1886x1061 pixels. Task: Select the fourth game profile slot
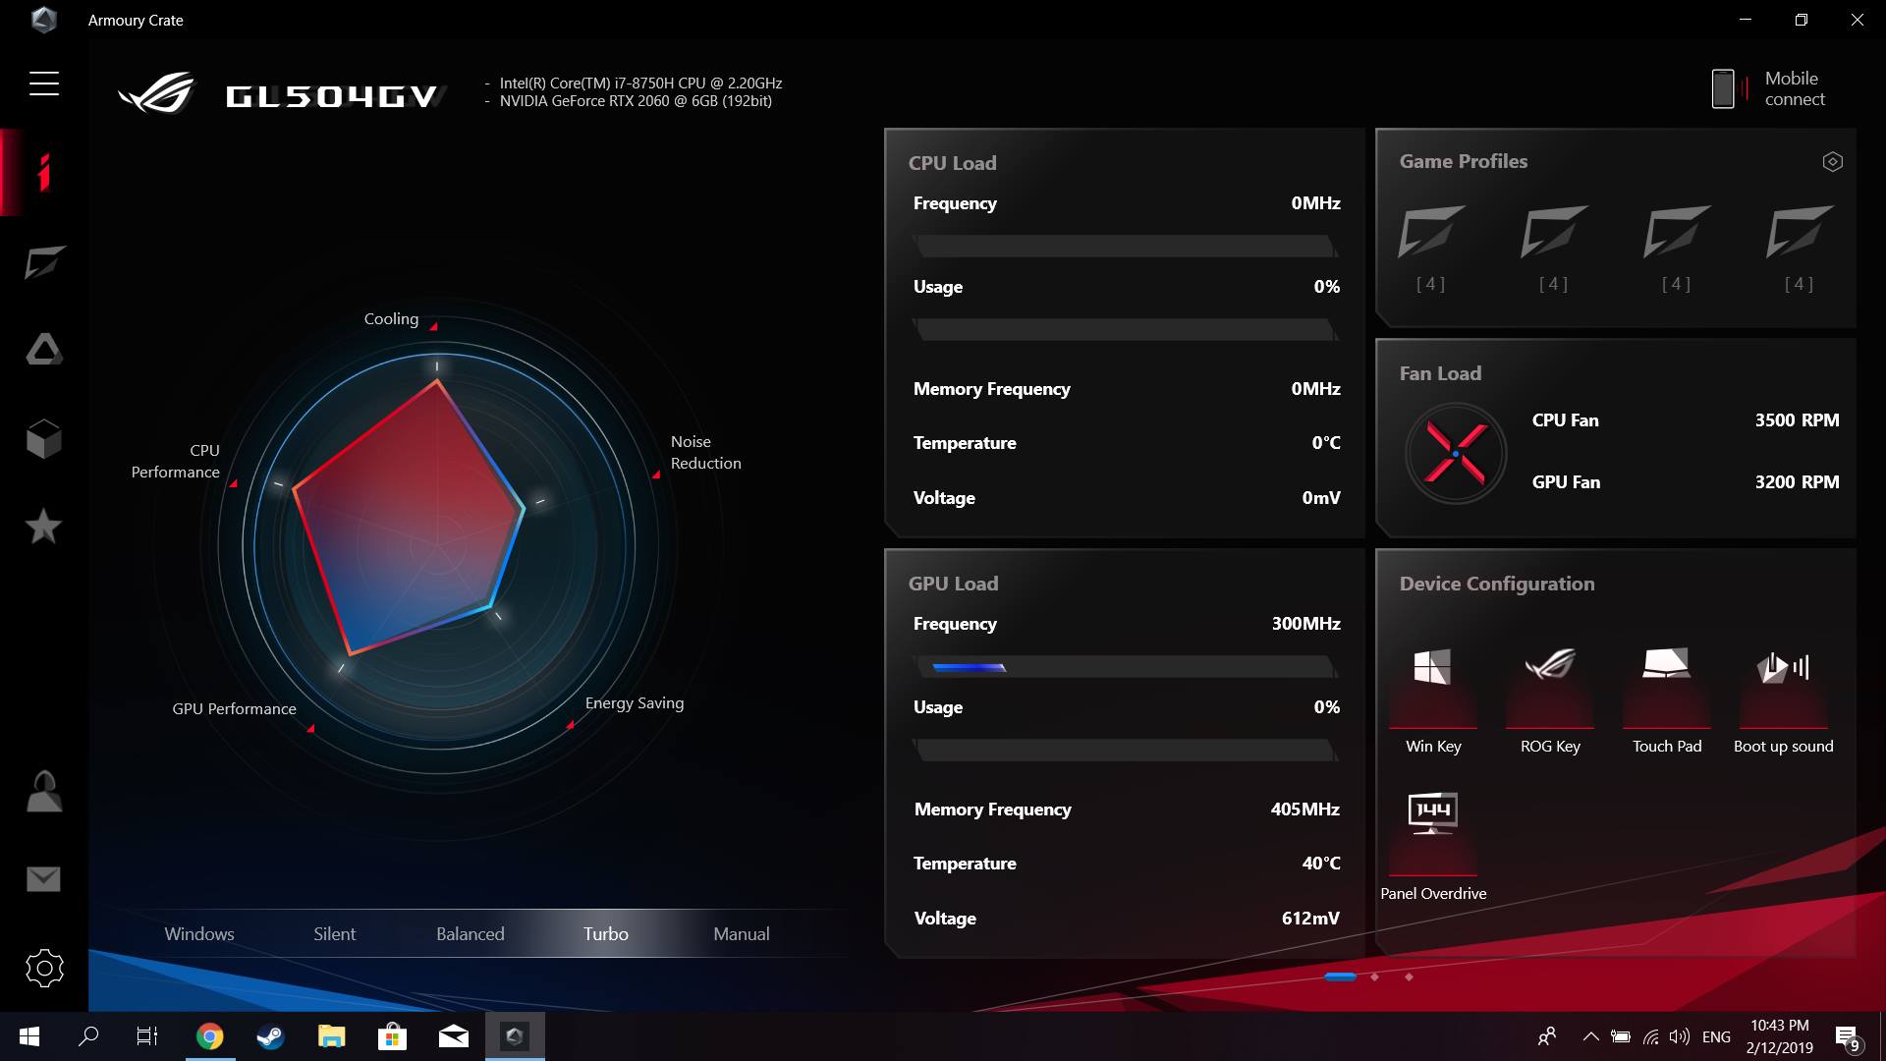pos(1800,249)
